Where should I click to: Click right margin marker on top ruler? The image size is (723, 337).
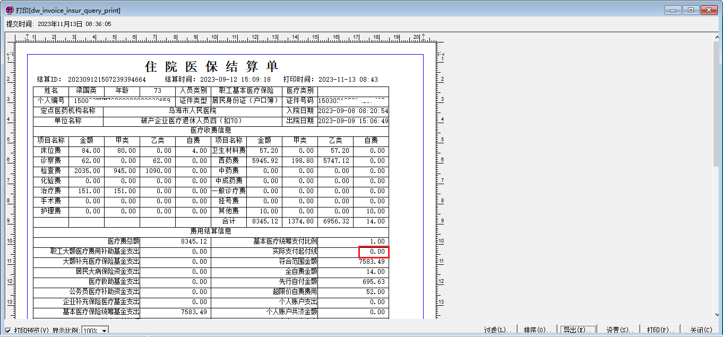point(424,37)
